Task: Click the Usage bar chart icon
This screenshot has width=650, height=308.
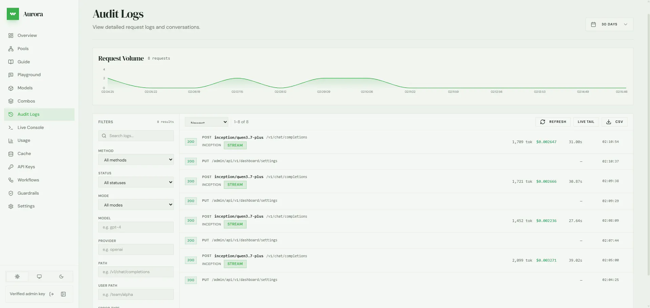Action: coord(11,140)
